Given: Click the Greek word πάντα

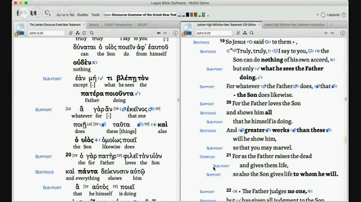Looking at the screenshot, I should [x=88, y=171].
